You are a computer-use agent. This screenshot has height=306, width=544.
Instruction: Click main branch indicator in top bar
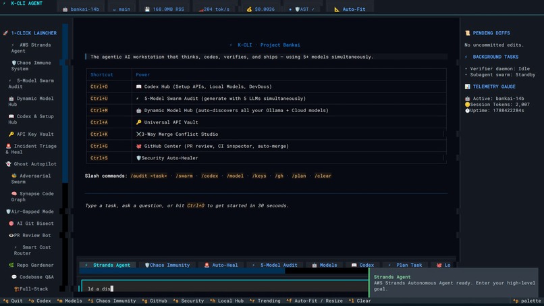click(x=121, y=9)
